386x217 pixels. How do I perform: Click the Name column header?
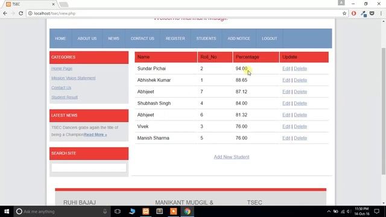click(x=166, y=57)
